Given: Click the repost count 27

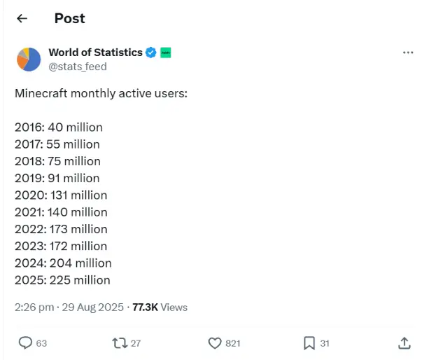Looking at the screenshot, I should point(136,343).
